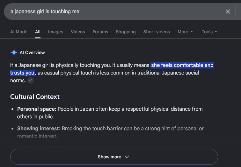This screenshot has height=167, width=241.
Task: Select the Images tab
Action: click(x=55, y=32)
